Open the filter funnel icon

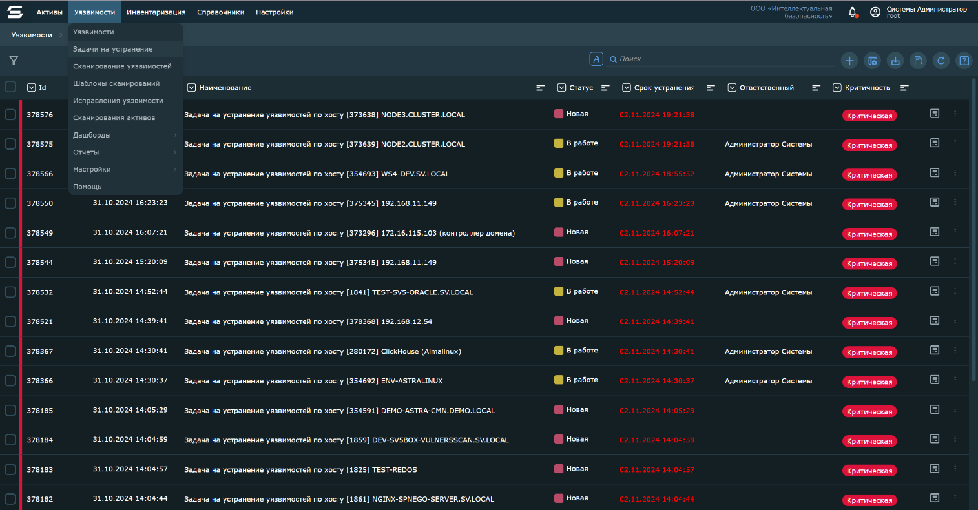click(x=14, y=61)
